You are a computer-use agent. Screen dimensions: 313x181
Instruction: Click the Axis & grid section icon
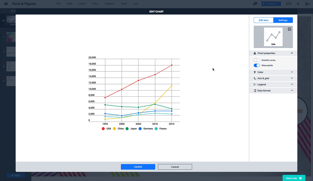pyautogui.click(x=254, y=79)
